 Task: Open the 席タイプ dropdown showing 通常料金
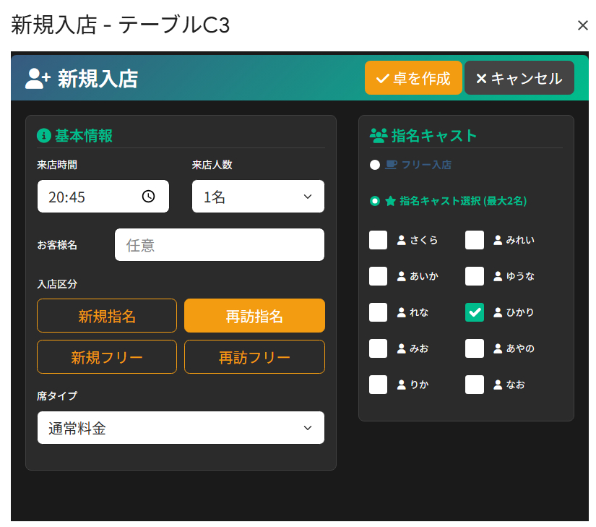coord(181,427)
